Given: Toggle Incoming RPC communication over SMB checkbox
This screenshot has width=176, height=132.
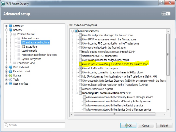Looking at the screenshot, I should tap(80, 93).
